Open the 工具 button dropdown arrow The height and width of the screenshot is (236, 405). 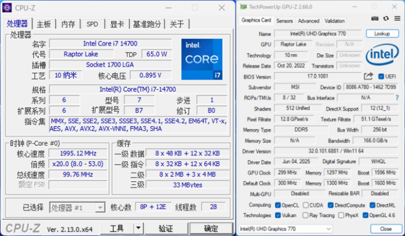tap(138, 228)
